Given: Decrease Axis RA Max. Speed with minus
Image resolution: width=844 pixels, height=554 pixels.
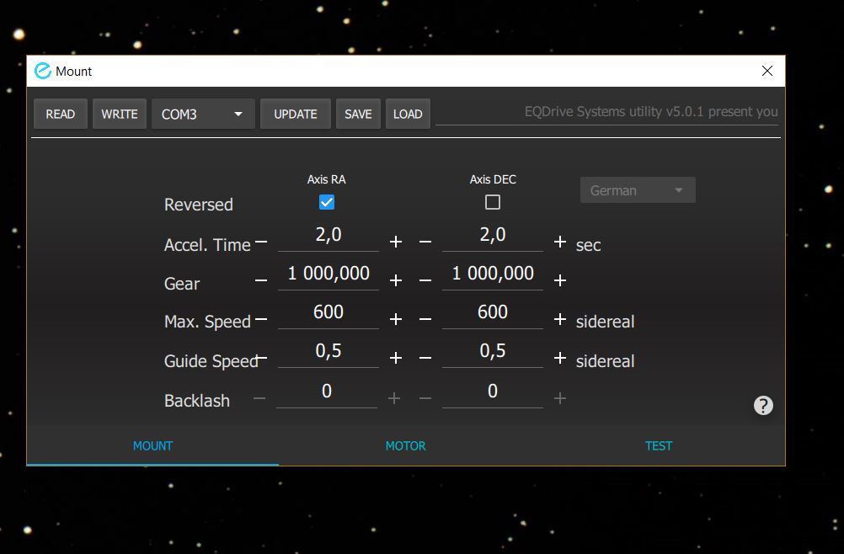Looking at the screenshot, I should click(x=261, y=319).
